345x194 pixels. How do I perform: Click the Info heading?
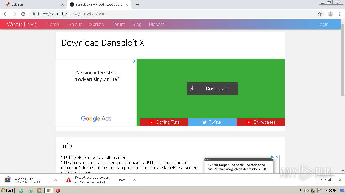67,146
